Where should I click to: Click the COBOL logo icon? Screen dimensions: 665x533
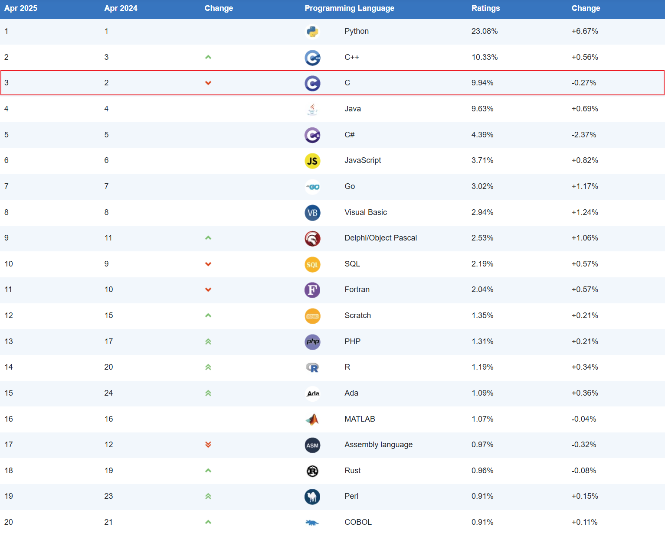click(x=312, y=523)
